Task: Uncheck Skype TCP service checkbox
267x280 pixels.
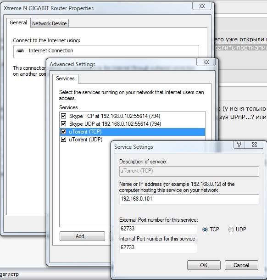Action: click(63, 116)
